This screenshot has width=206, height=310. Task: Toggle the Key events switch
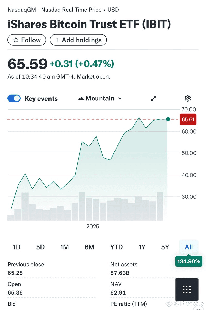coord(14,98)
